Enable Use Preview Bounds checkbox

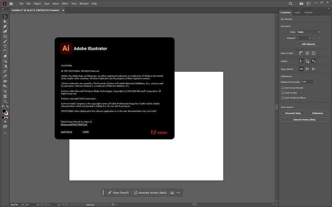[283, 87]
